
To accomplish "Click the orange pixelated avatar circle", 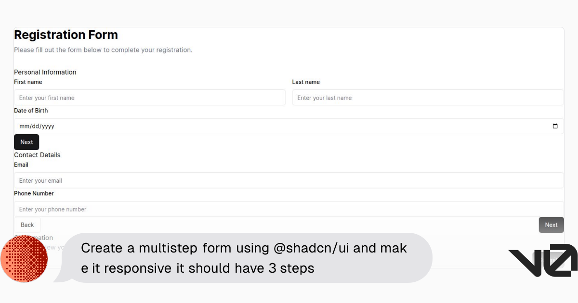I will tap(24, 259).
